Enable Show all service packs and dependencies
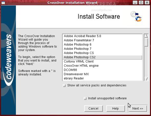 (x=64, y=86)
